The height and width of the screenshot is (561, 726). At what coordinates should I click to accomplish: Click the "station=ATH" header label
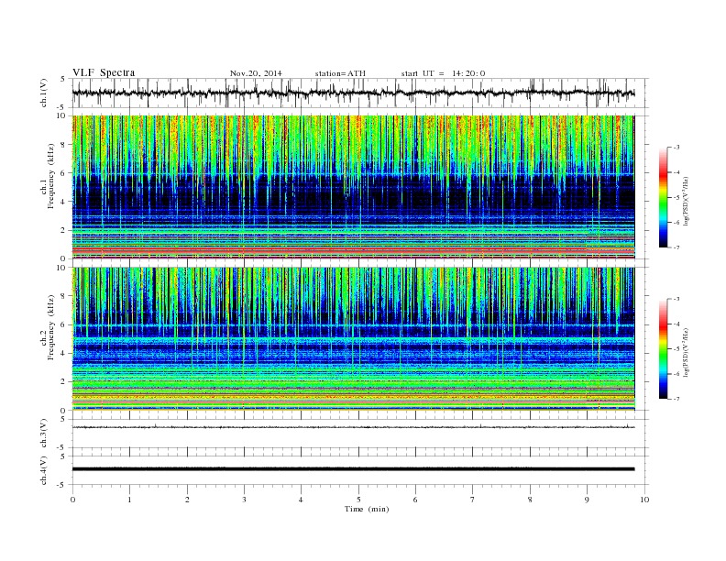(x=340, y=73)
